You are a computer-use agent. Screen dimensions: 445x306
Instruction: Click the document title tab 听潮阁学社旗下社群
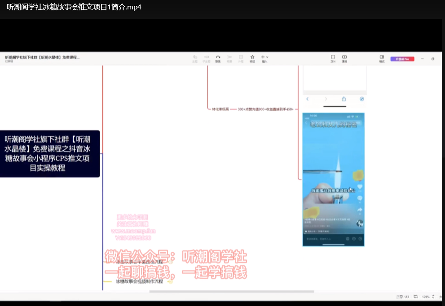point(43,57)
